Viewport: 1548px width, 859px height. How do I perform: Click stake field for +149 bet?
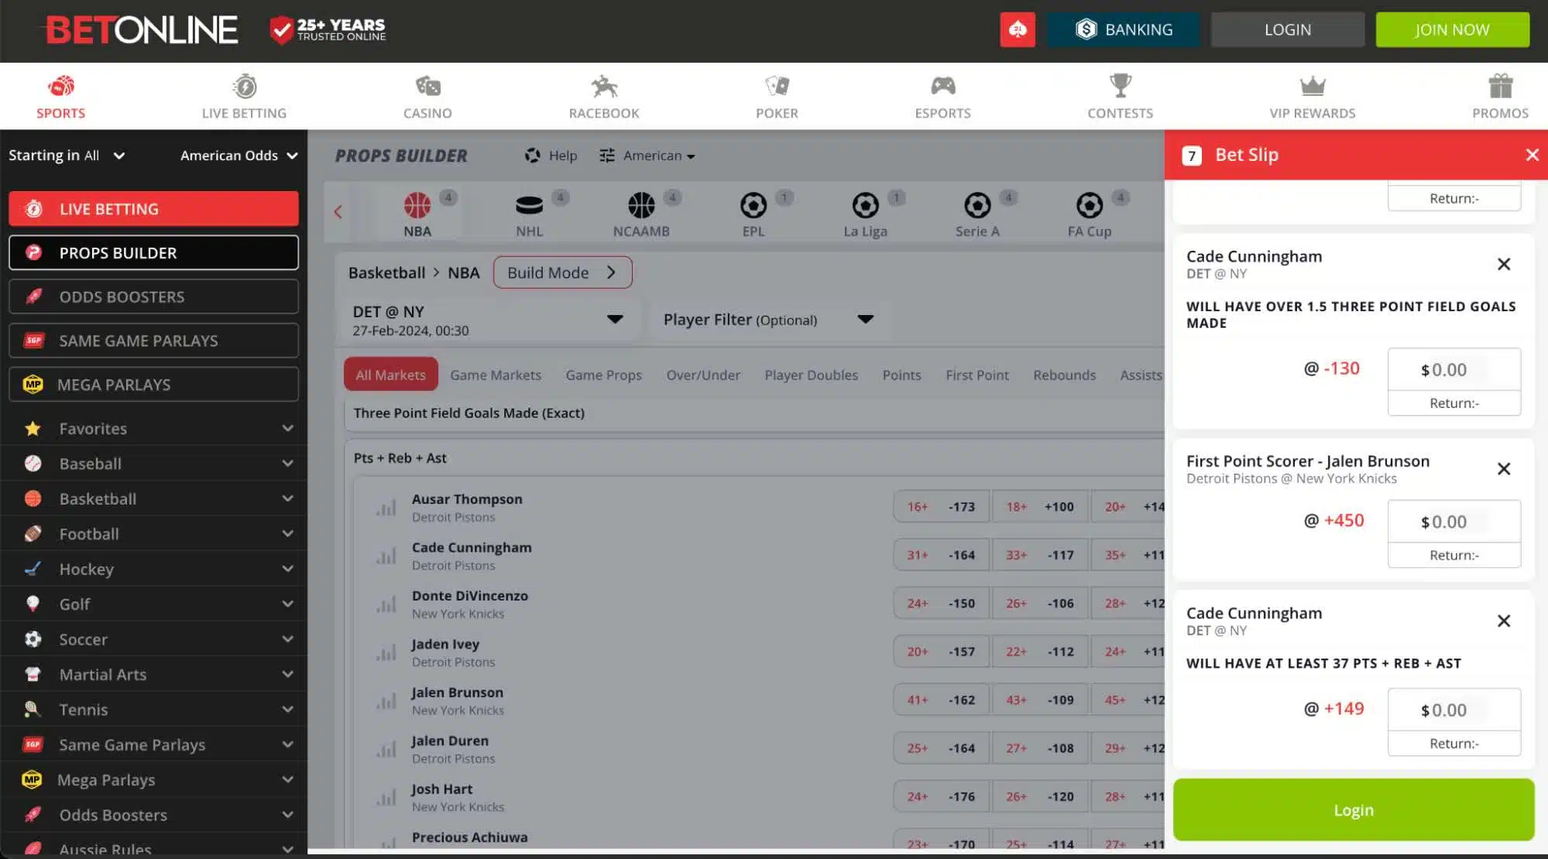coord(1454,710)
